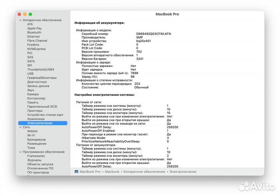Select FireWire in the sidebar
Viewport: 280px width, 196px height.
pyautogui.click(x=33, y=45)
